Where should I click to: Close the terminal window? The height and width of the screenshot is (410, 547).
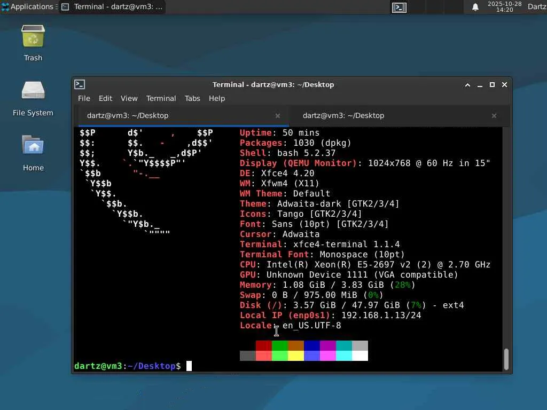click(x=504, y=85)
